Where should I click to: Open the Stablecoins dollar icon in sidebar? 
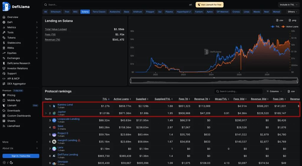(x=4, y=43)
